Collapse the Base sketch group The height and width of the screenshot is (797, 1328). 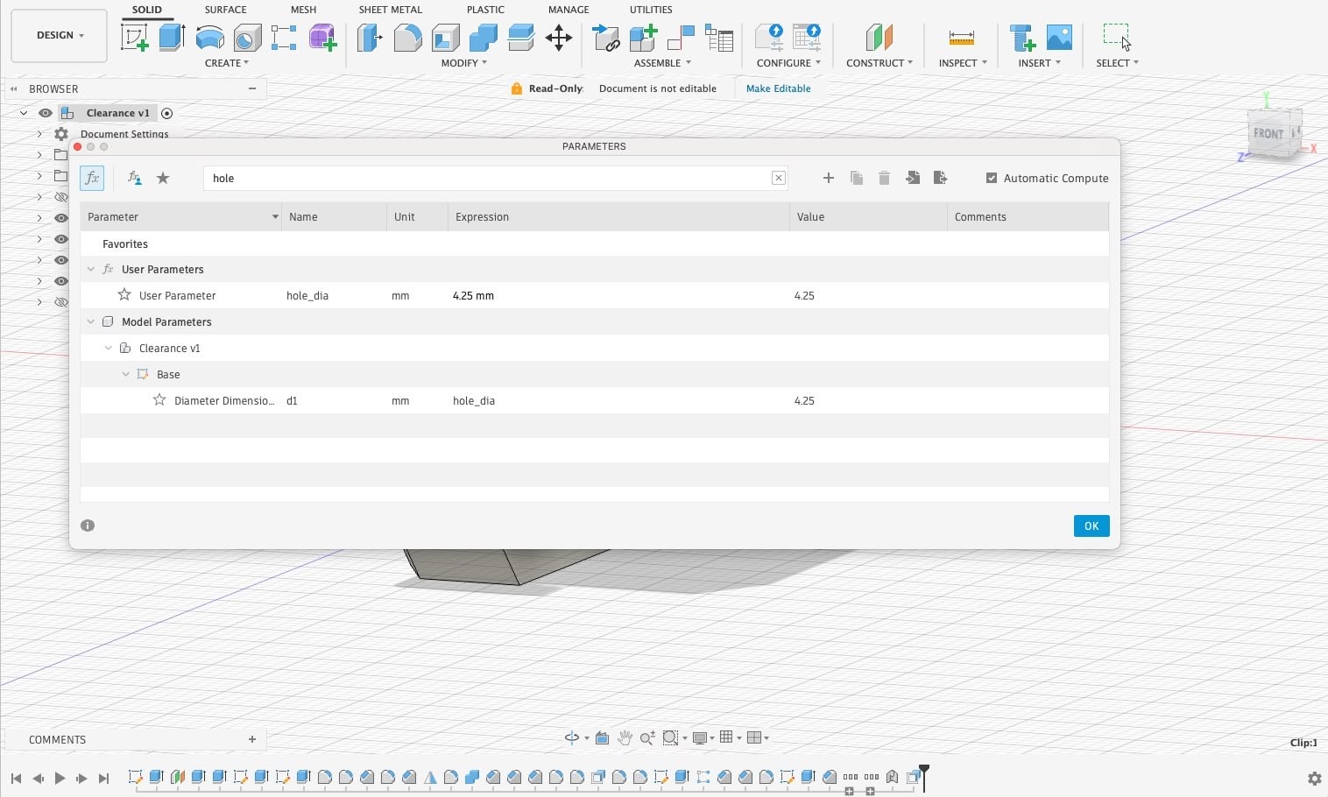tap(126, 375)
